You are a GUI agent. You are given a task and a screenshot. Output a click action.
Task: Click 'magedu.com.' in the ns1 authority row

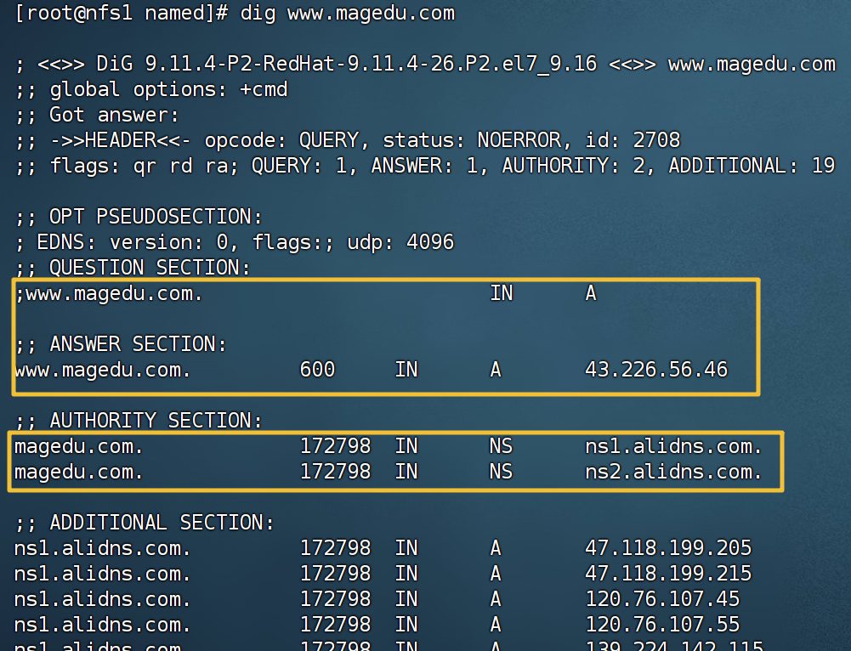pos(79,446)
